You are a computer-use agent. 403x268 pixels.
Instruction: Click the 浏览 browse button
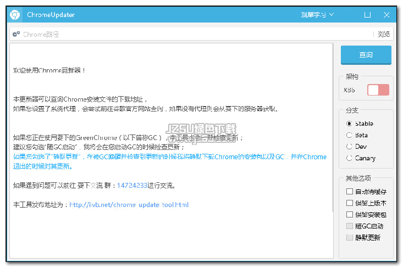point(383,34)
